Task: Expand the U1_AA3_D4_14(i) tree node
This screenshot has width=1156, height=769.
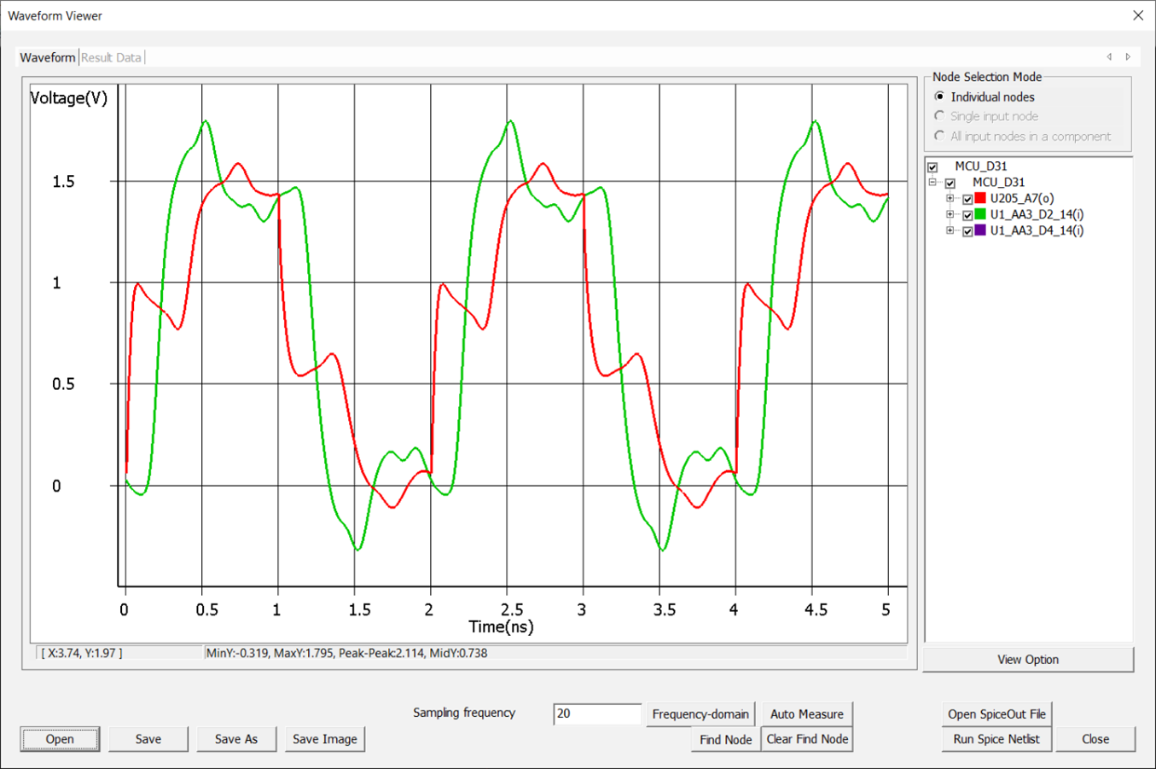Action: point(950,230)
